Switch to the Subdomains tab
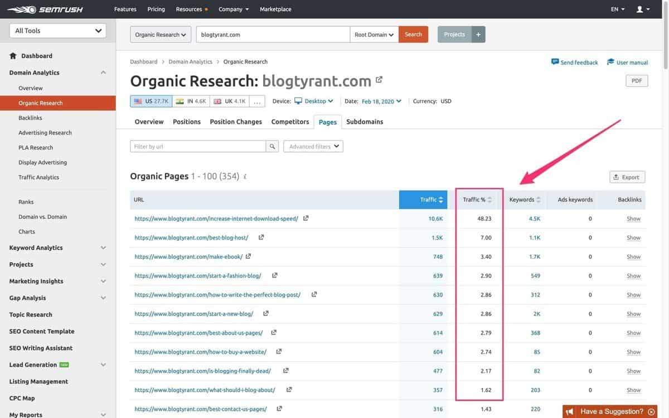This screenshot has height=418, width=669. 365,121
